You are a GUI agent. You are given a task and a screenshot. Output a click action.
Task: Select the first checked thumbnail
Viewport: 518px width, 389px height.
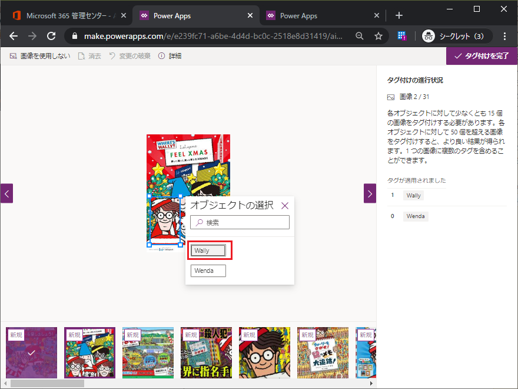[x=31, y=352]
